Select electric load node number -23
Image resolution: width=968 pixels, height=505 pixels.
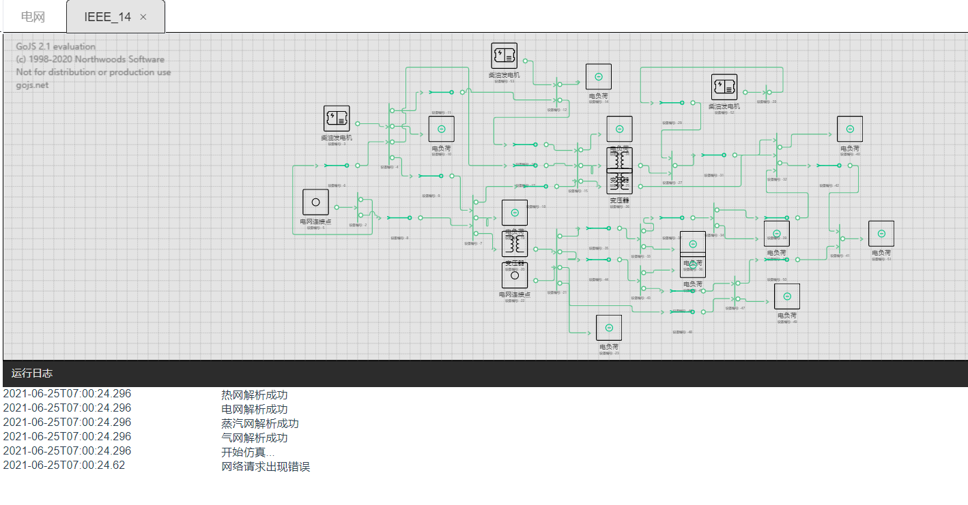(x=609, y=328)
